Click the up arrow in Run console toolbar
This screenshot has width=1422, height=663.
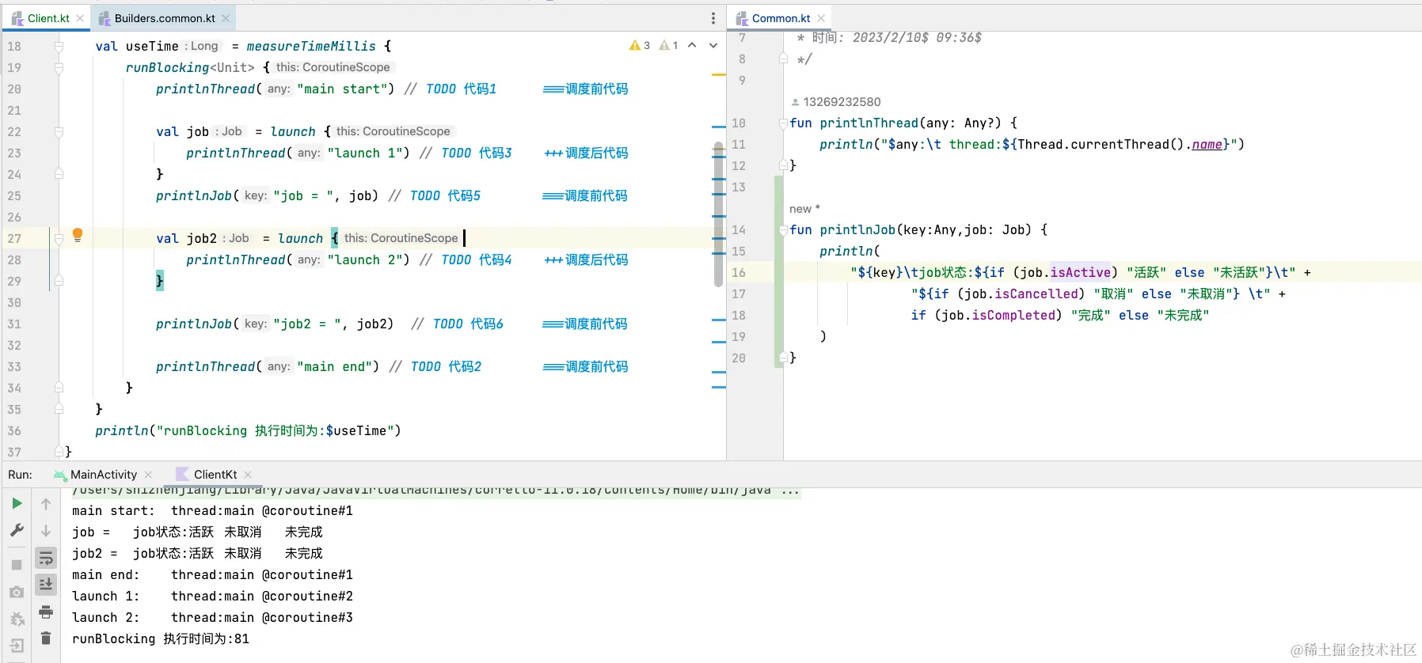(46, 504)
